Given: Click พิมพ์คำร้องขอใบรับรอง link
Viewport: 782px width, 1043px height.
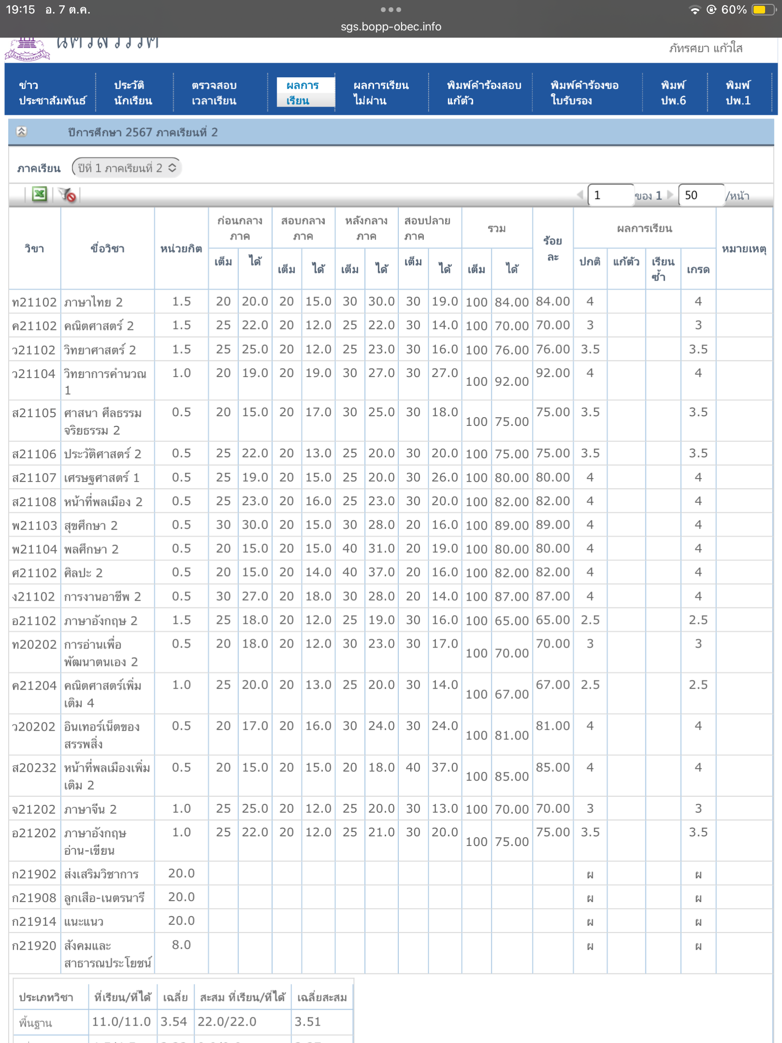Looking at the screenshot, I should click(584, 93).
